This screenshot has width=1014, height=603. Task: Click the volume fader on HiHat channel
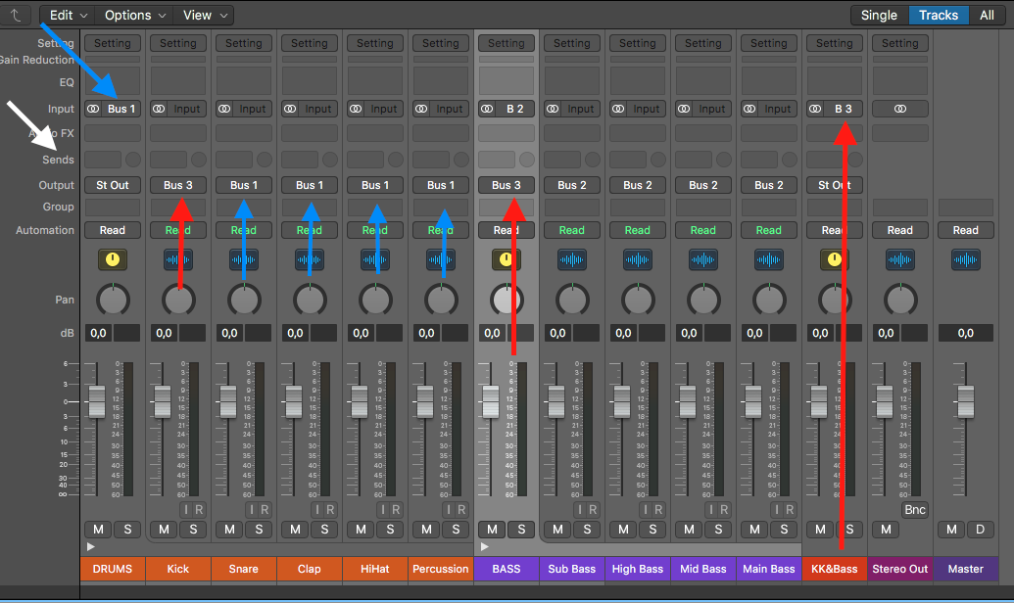click(360, 399)
